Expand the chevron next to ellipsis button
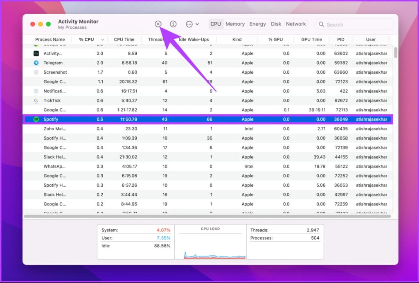The height and width of the screenshot is (283, 419). coord(197,24)
